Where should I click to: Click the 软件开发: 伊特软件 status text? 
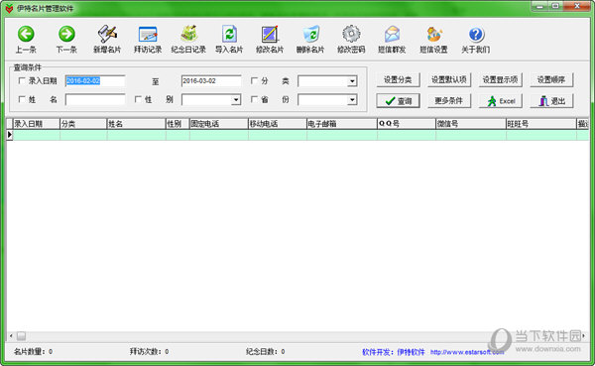click(x=394, y=352)
